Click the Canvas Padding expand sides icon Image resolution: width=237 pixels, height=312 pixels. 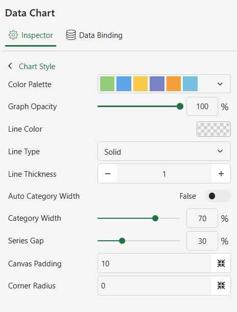point(221,263)
